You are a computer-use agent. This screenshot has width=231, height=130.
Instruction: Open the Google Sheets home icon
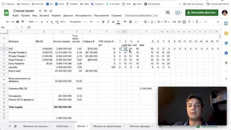click(x=6, y=13)
